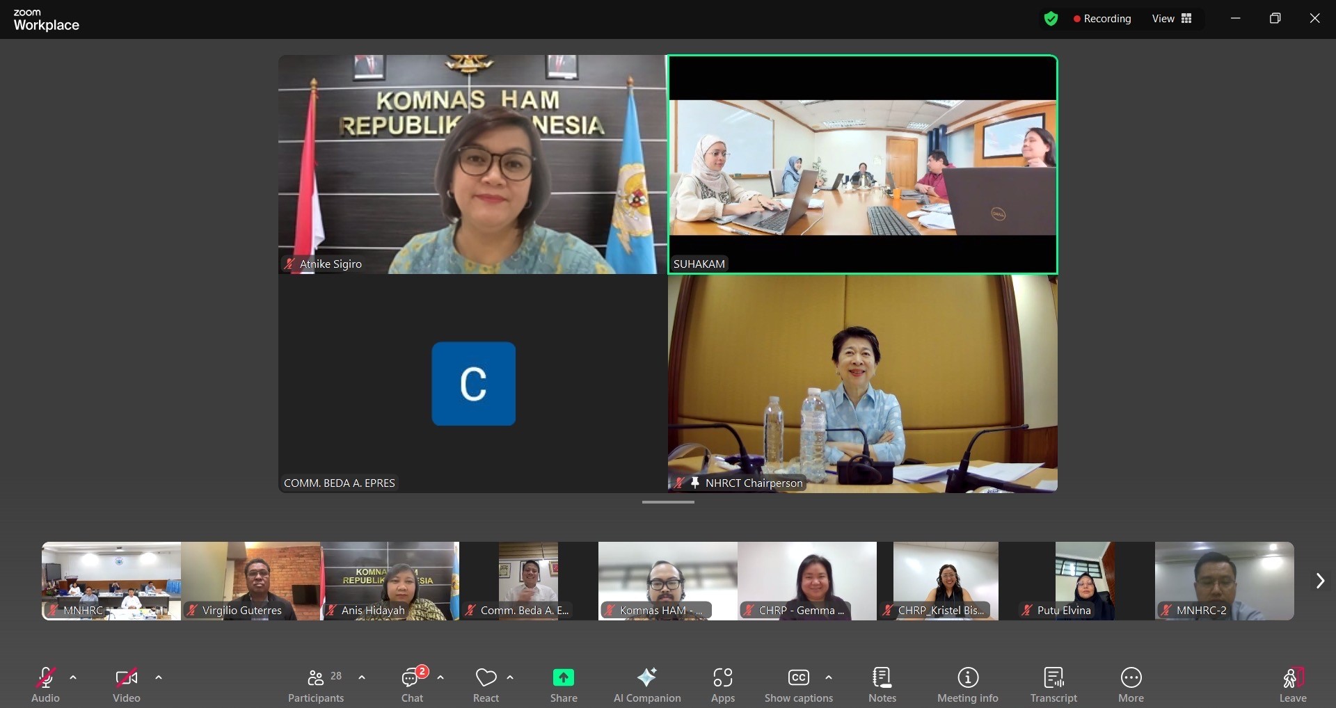Leave the meeting

(1292, 684)
